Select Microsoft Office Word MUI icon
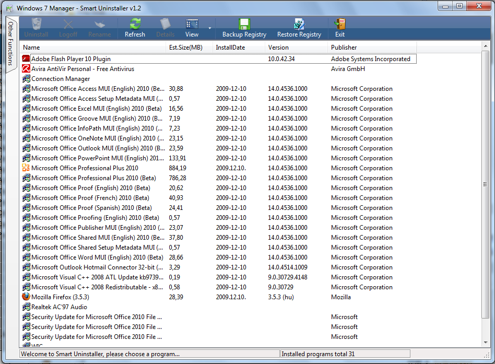Screen dimensions: 495x364 26,257
